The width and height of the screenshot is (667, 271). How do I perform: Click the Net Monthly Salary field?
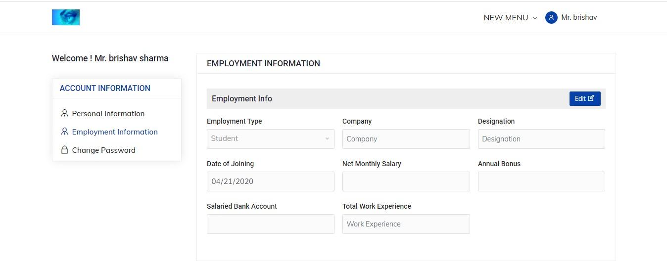tap(406, 181)
